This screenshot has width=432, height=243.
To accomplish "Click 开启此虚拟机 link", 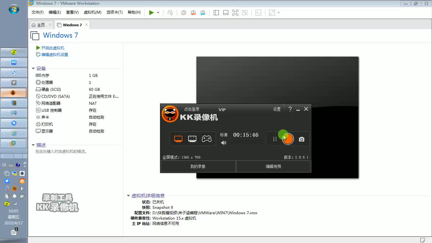I will pyautogui.click(x=52, y=48).
